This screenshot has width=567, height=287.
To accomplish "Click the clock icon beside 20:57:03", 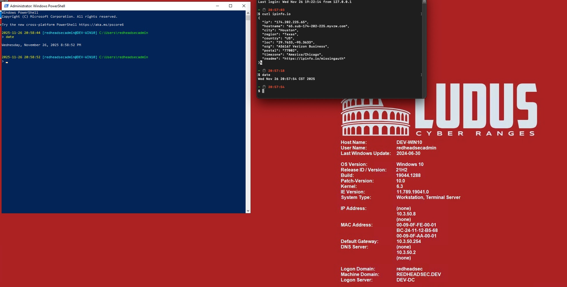I will (x=264, y=10).
